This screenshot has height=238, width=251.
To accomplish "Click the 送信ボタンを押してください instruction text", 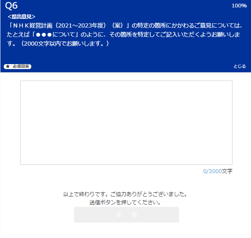I will pos(125,203).
